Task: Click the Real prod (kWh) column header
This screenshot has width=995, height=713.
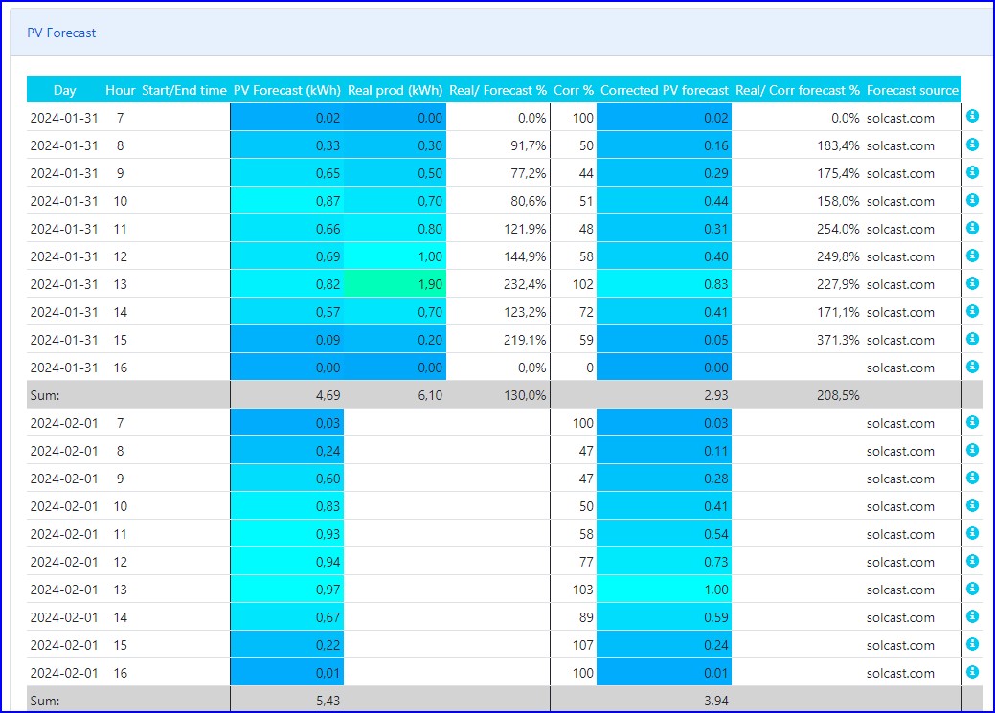Action: pos(395,90)
